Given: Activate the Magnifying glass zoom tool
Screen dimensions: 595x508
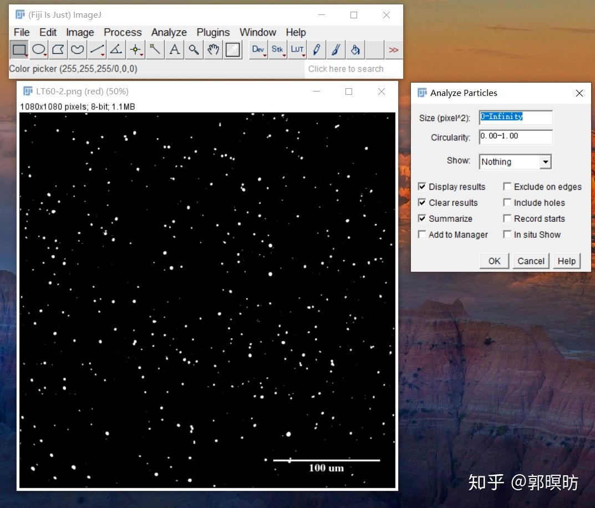Looking at the screenshot, I should (194, 49).
